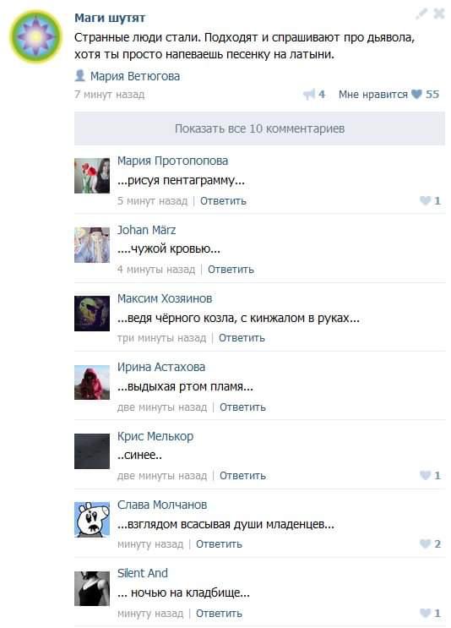Click the heart on Silent And's comment

[425, 613]
